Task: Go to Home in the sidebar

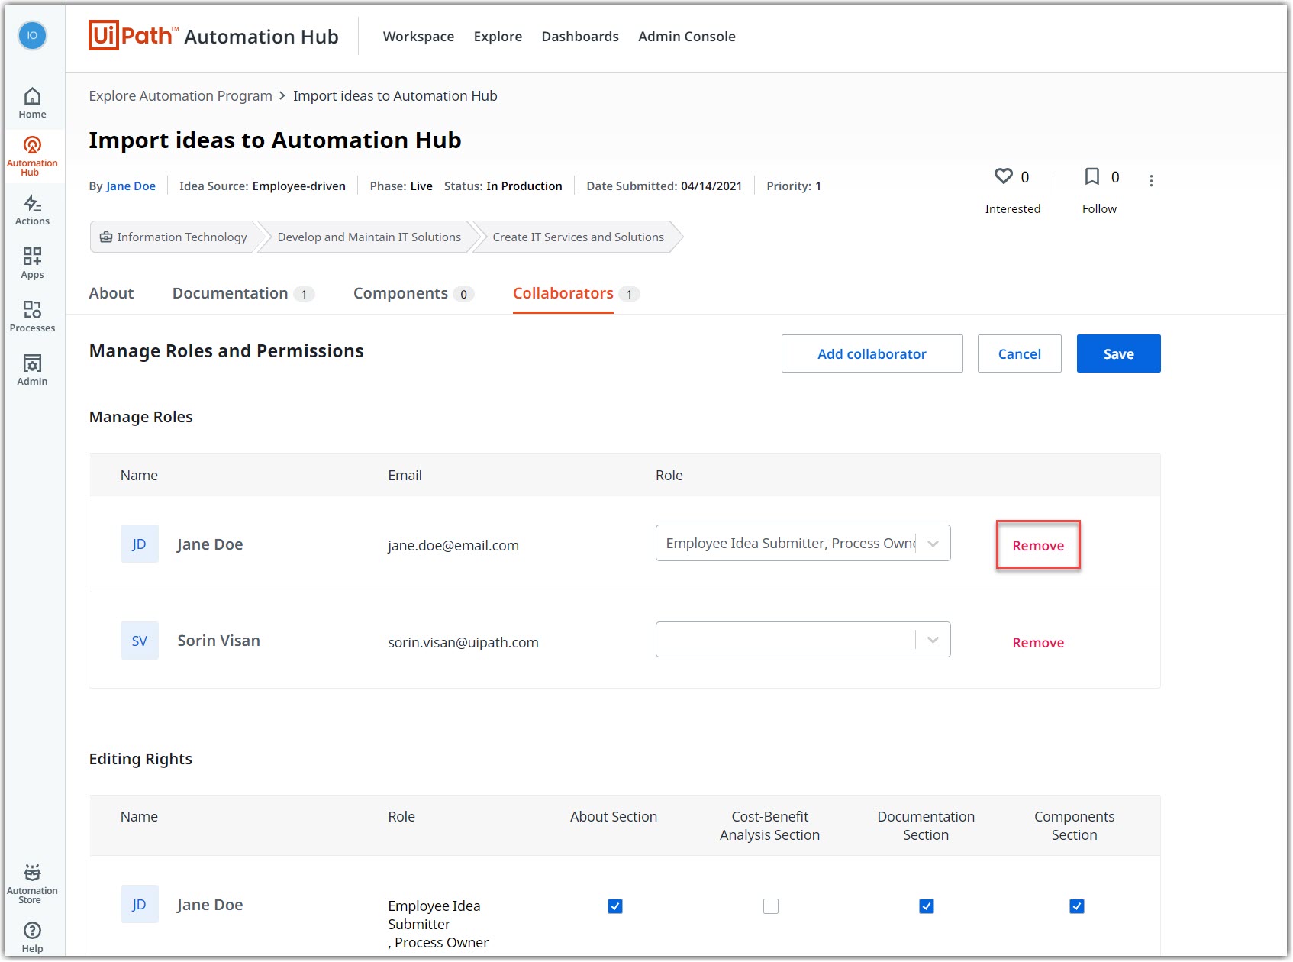Action: [32, 103]
